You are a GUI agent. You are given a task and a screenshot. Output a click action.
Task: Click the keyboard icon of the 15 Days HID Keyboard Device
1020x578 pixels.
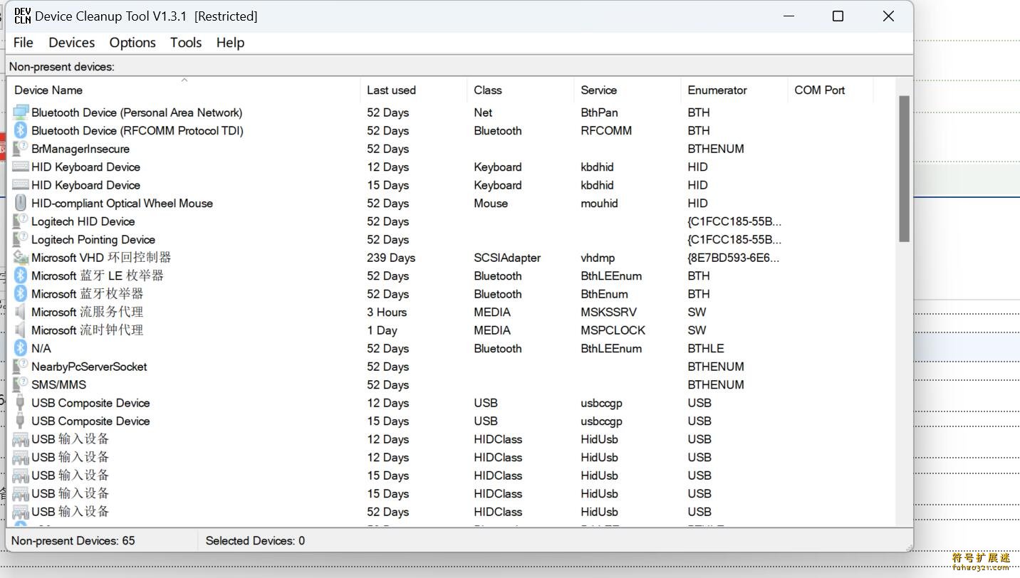[21, 185]
